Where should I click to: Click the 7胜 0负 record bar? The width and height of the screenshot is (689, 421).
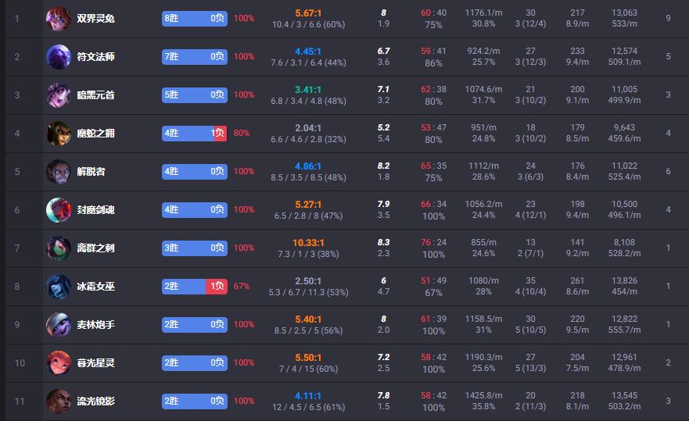[195, 56]
